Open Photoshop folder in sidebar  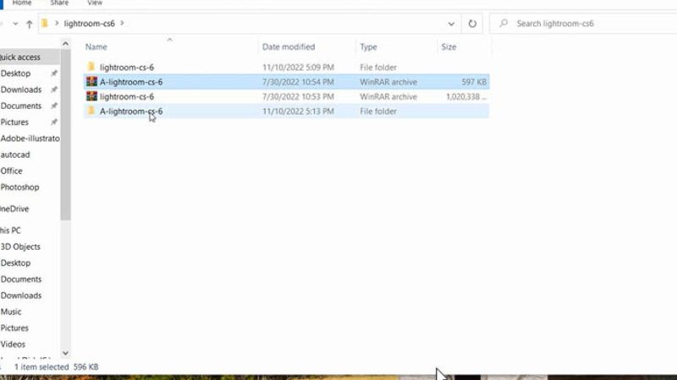pos(19,187)
